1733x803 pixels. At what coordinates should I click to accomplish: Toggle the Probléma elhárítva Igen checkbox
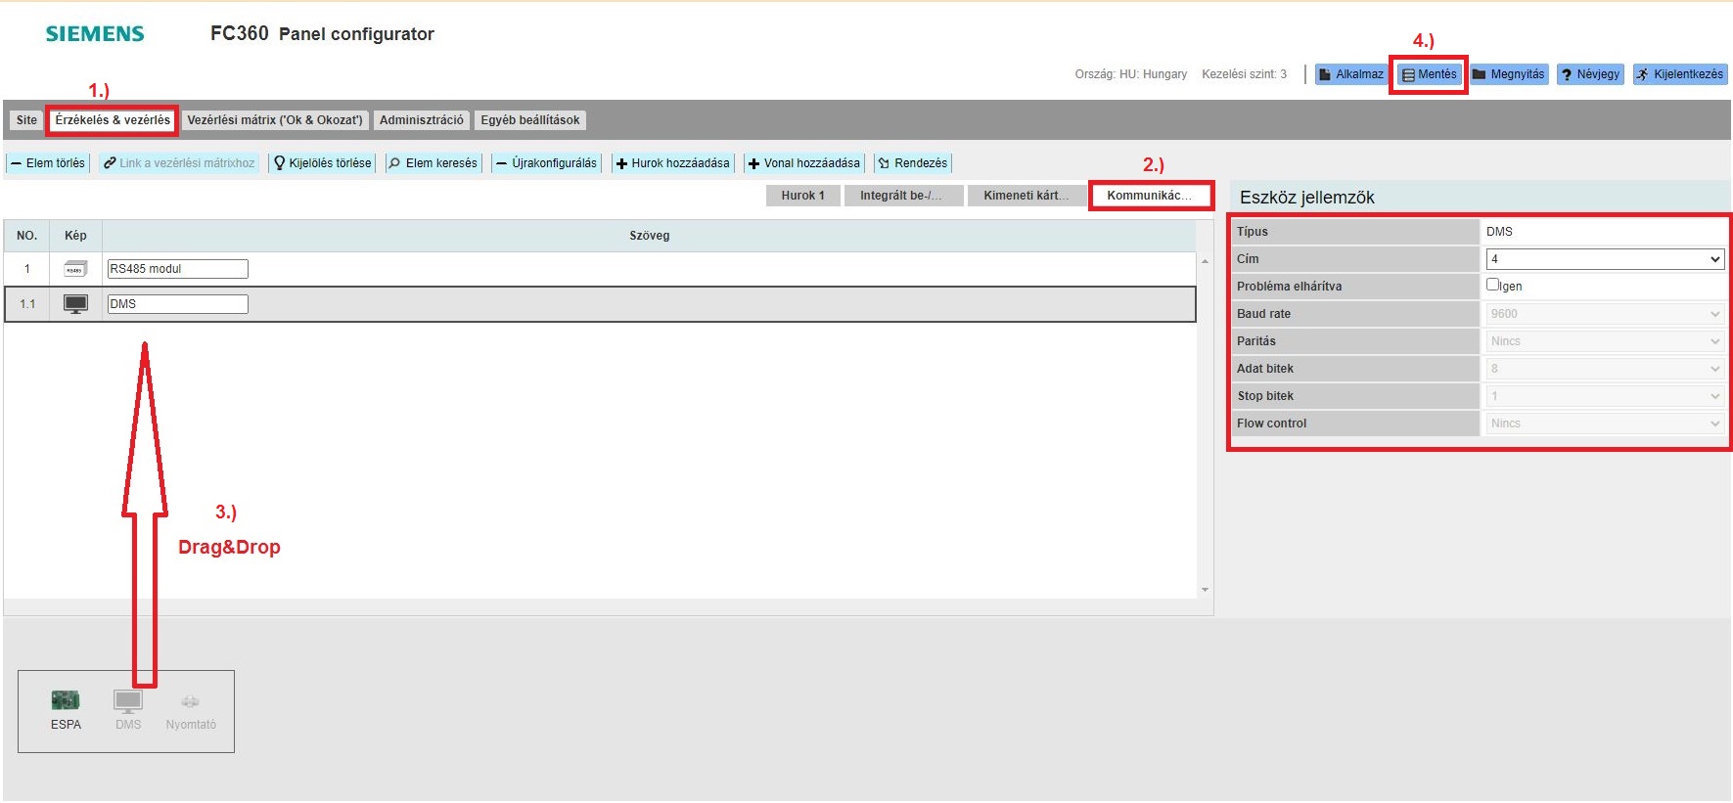click(x=1492, y=285)
